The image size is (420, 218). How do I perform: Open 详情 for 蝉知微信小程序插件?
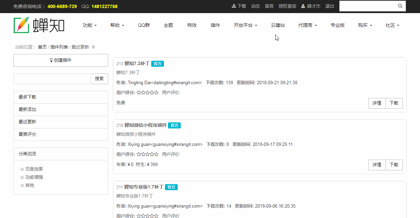point(377,165)
